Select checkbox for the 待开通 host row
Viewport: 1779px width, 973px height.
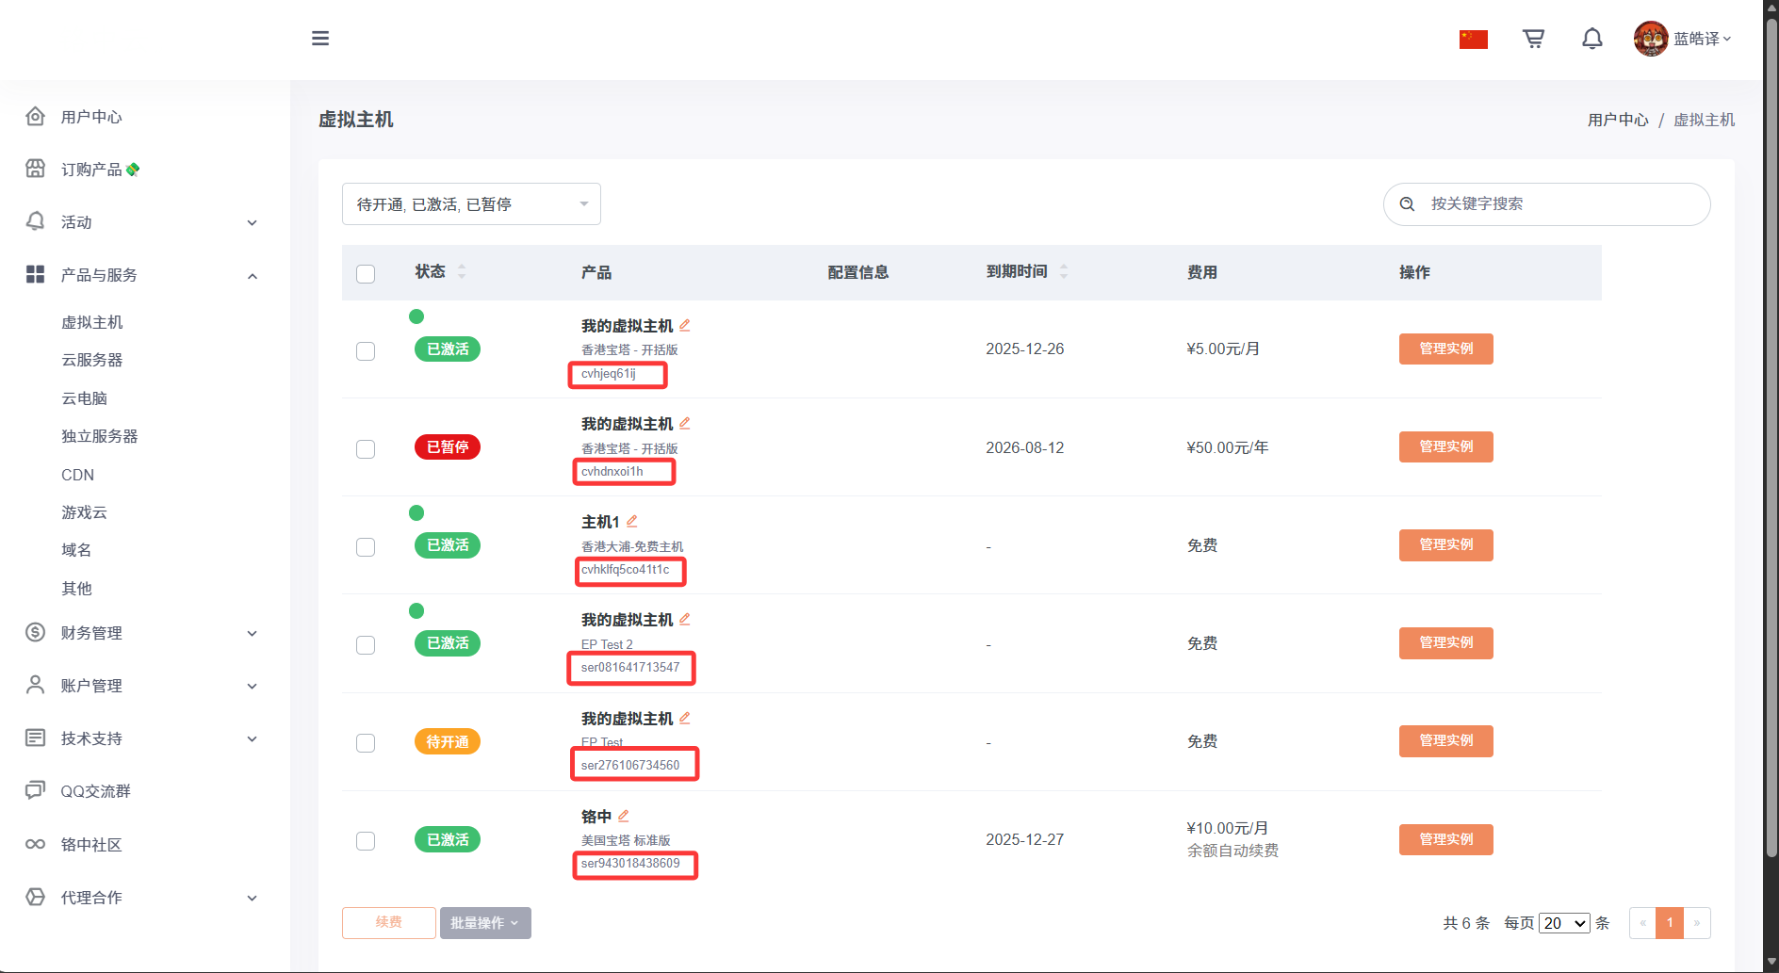[366, 742]
